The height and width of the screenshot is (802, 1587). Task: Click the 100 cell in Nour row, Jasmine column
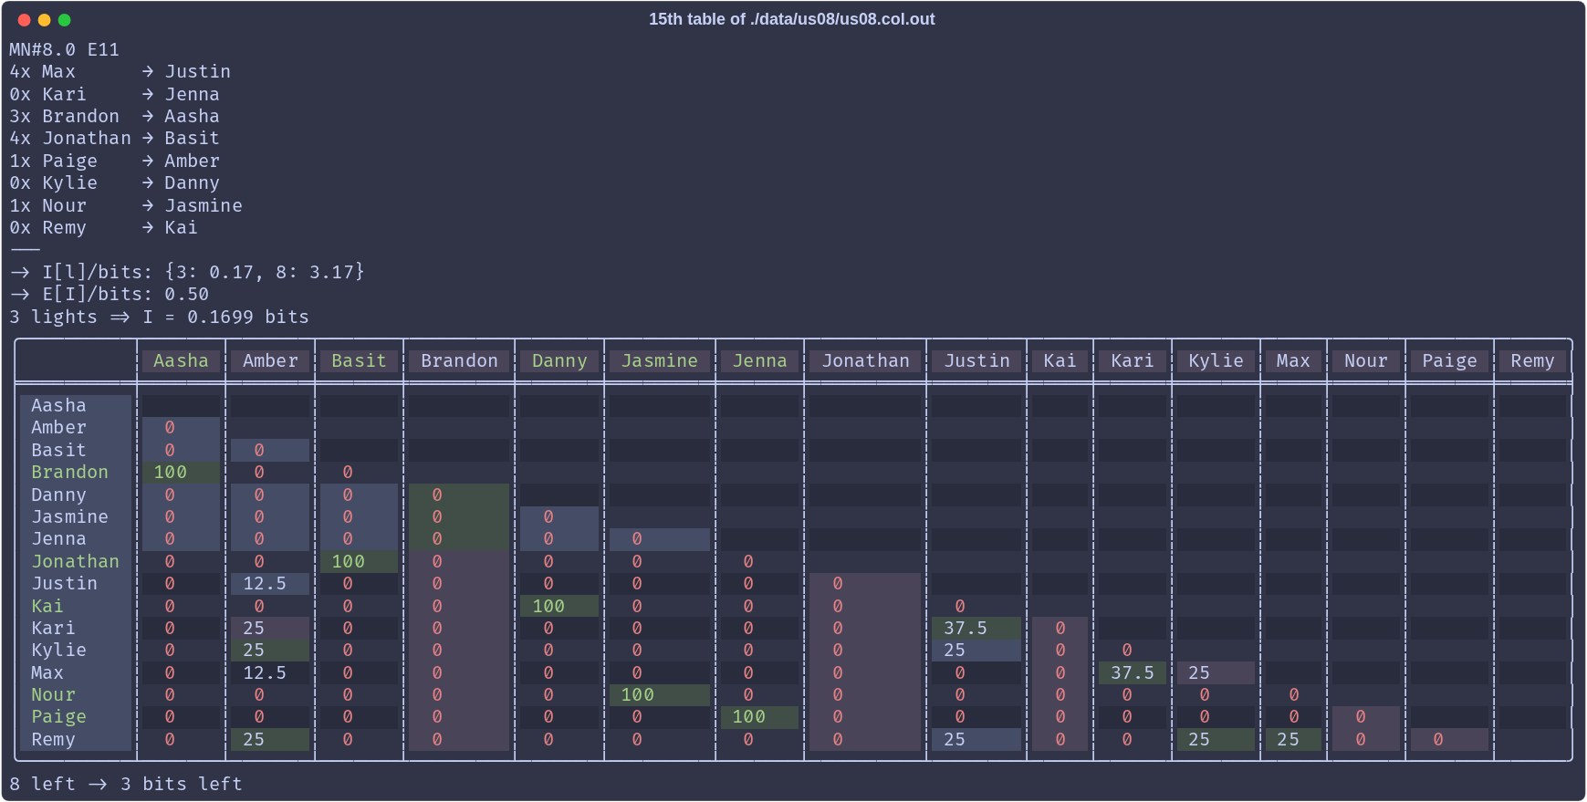[x=660, y=694]
